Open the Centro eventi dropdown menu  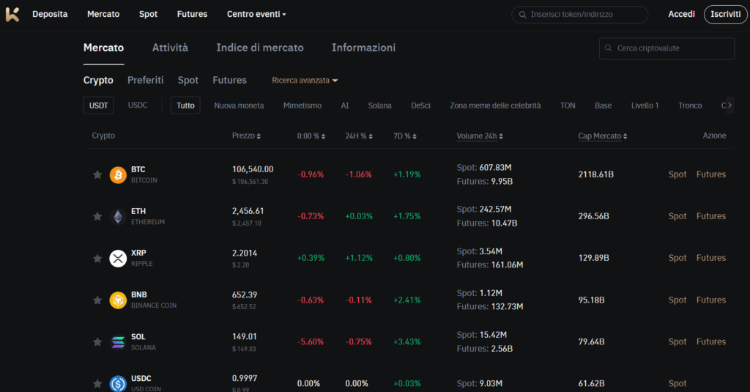tap(256, 15)
